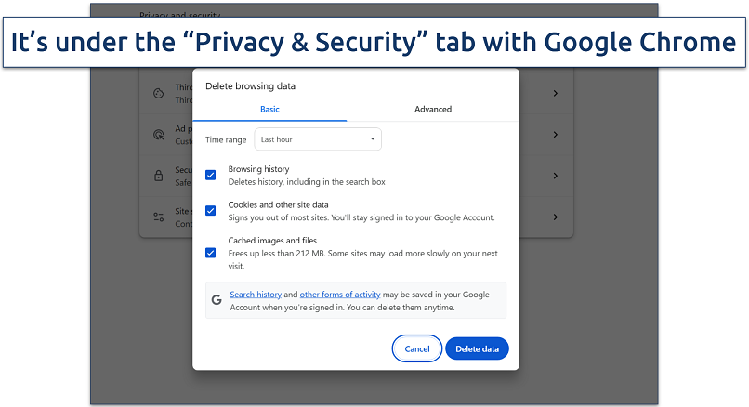Click the Ad privacy icon
The image size is (749, 407).
pos(158,135)
